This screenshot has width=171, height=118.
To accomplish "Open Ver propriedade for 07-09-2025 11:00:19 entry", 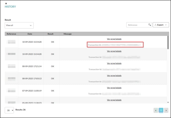I will tap(114, 88).
